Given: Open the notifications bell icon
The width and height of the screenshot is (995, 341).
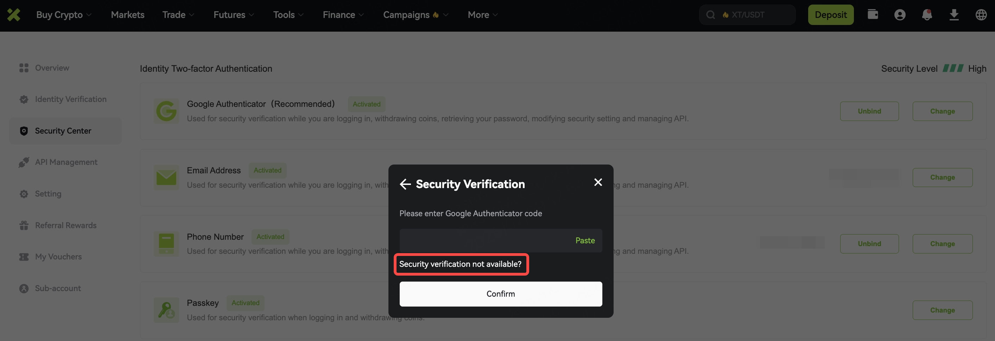Looking at the screenshot, I should [927, 15].
